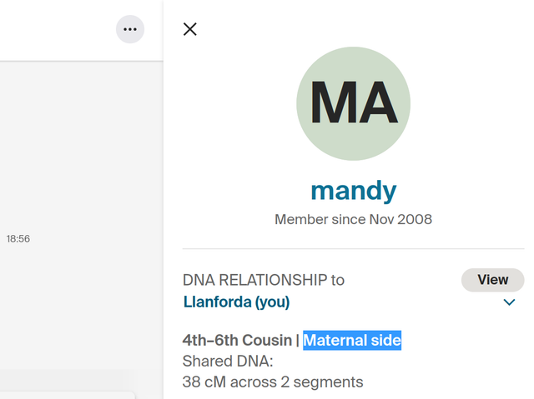
Task: Click the Shared DNA label
Action: point(228,362)
